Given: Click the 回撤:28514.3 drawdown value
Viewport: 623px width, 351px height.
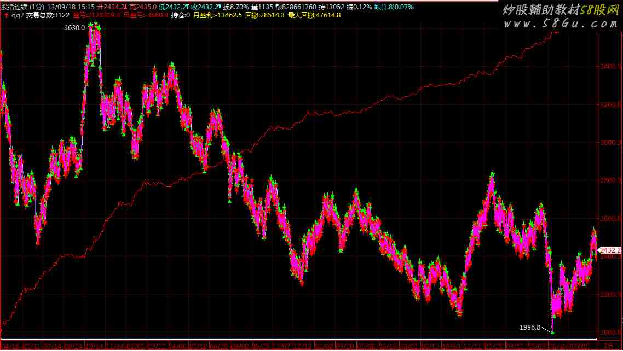Looking at the screenshot, I should [x=264, y=15].
